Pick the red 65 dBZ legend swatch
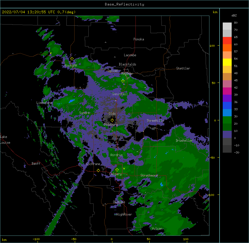The width and height of the screenshot is (249, 243). click(227, 40)
